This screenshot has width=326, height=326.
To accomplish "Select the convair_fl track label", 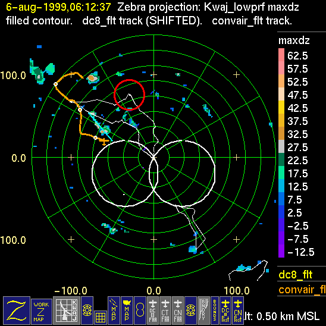I will pos(302,290).
